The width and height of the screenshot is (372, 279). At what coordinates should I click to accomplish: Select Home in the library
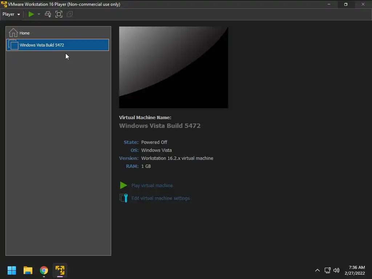click(58, 33)
